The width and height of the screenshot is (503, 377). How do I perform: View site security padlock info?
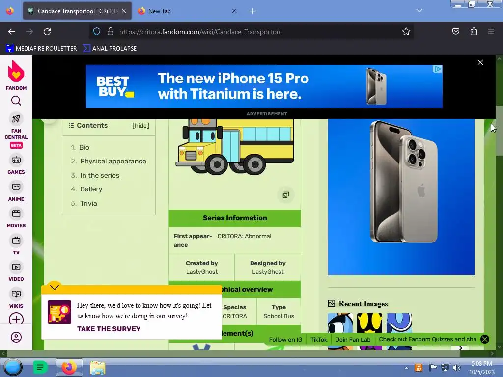tap(111, 32)
